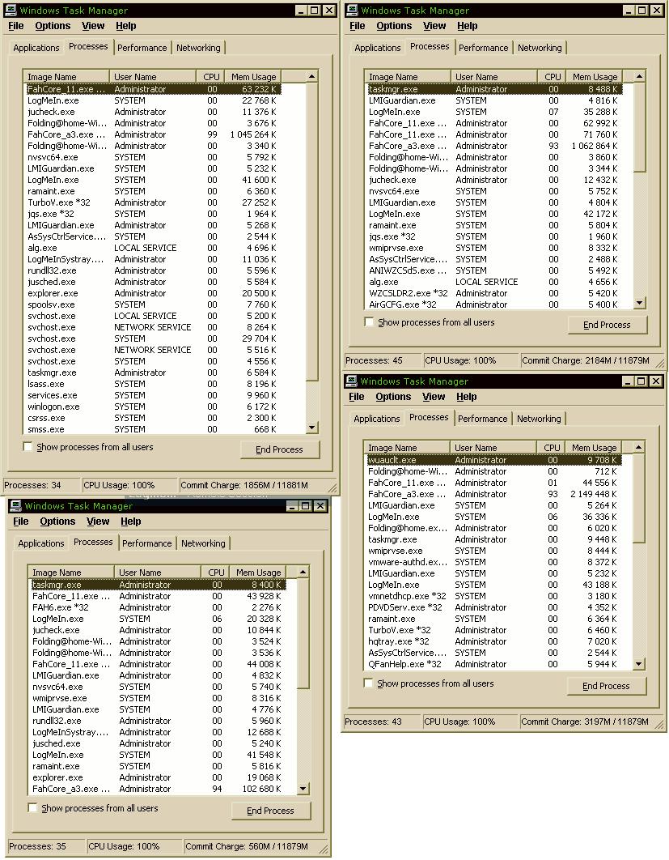Select the PDVDServ.exe *32 process row
Viewport: 669px width, 860px height.
click(493, 607)
